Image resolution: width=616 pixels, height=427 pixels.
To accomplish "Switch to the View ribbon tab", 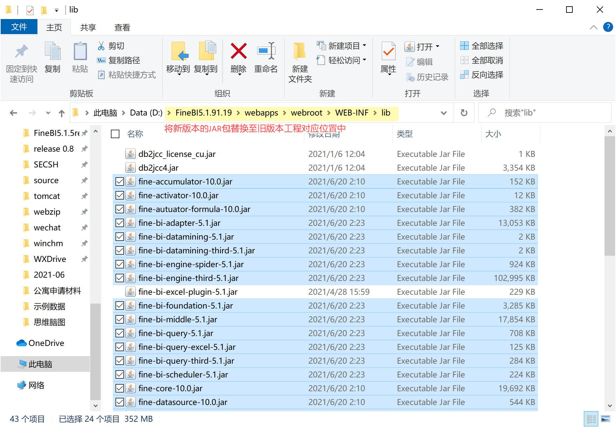I will 122,27.
